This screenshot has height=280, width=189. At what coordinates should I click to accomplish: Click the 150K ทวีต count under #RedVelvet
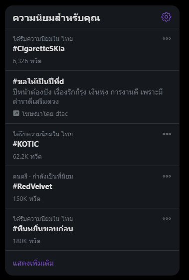[x=26, y=199]
